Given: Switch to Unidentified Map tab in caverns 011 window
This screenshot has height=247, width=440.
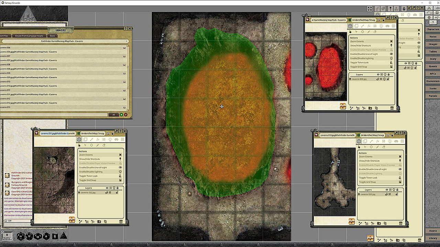Looking at the screenshot, I should [92, 133].
